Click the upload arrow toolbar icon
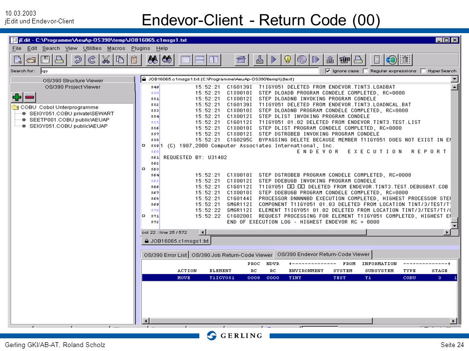The image size is (469, 351). pos(330,60)
